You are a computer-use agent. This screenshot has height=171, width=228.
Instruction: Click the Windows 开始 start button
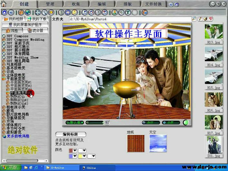pos(11,167)
